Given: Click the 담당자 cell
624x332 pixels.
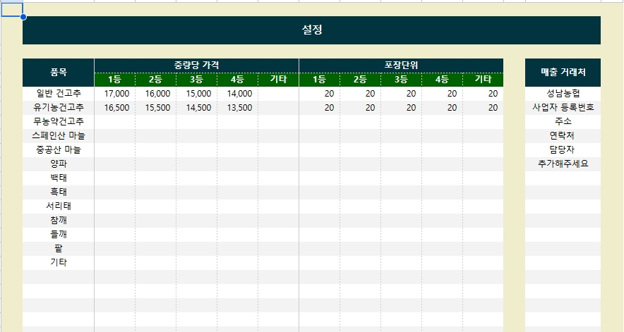Looking at the screenshot, I should (563, 150).
